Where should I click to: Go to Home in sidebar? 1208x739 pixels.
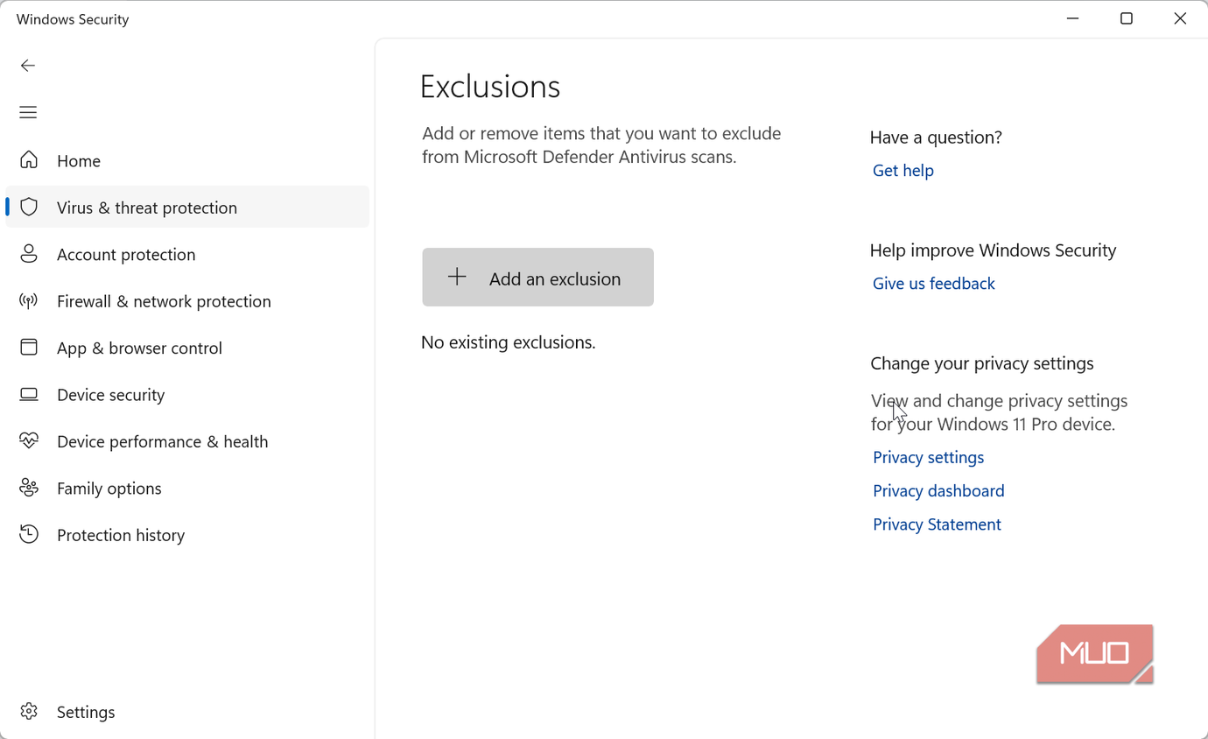click(79, 161)
